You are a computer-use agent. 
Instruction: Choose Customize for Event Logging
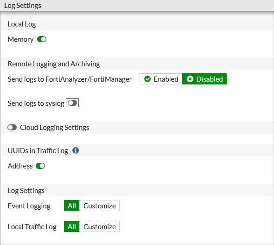(x=99, y=206)
